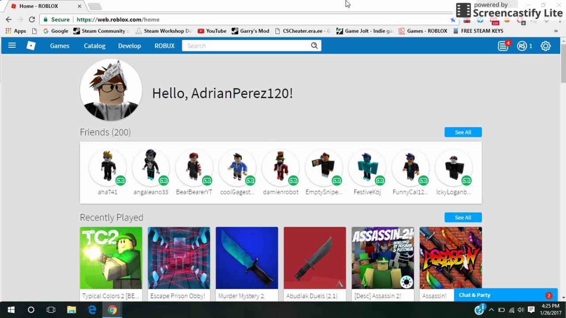The height and width of the screenshot is (318, 566).
Task: Open friend BearBearerYT avatar
Action: [194, 167]
